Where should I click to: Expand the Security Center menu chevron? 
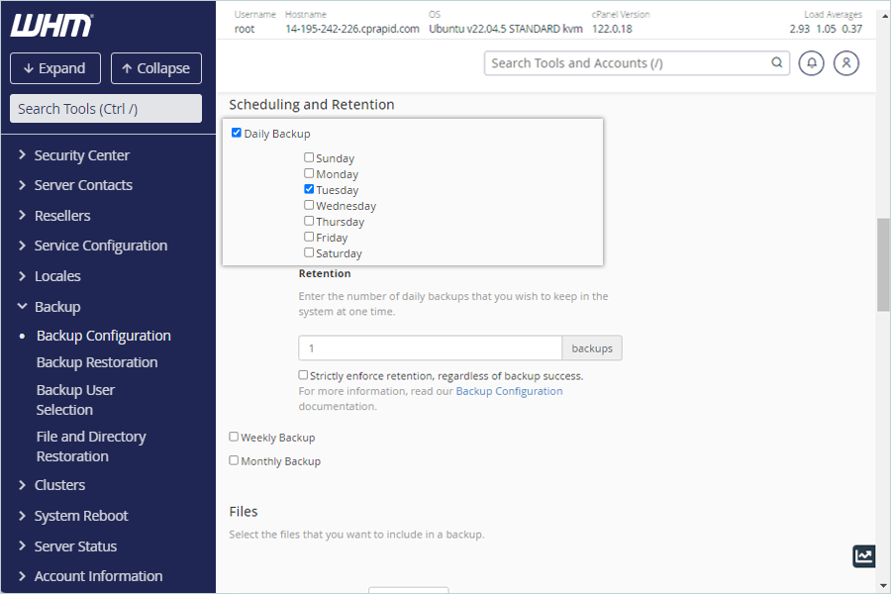pyautogui.click(x=22, y=154)
